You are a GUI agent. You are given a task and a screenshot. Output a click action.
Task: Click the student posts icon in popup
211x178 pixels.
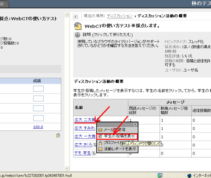pos(100,136)
